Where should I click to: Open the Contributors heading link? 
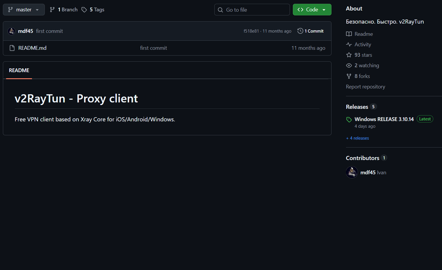pos(363,158)
